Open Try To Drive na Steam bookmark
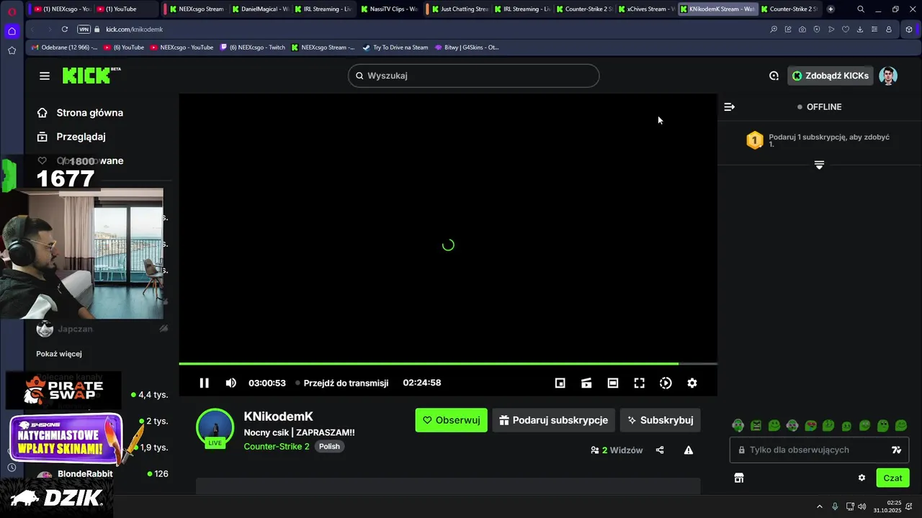Screen dimensions: 922x518 [395, 47]
